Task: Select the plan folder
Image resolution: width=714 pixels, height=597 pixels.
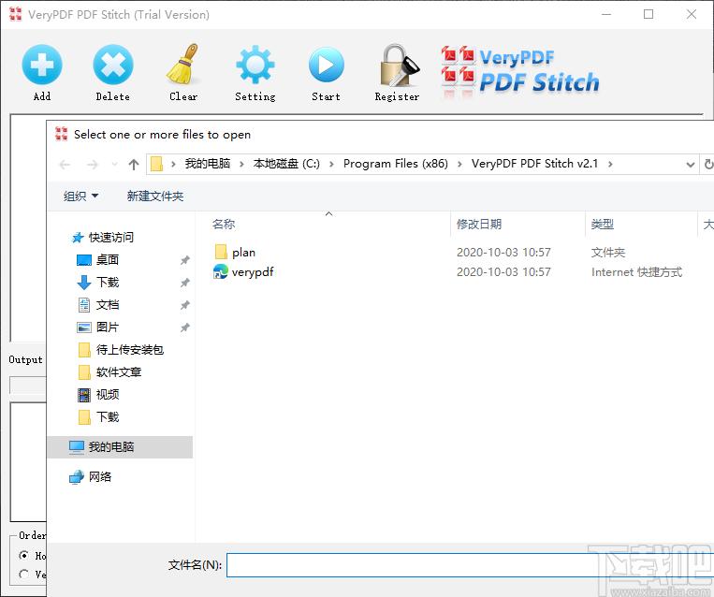Action: (243, 253)
